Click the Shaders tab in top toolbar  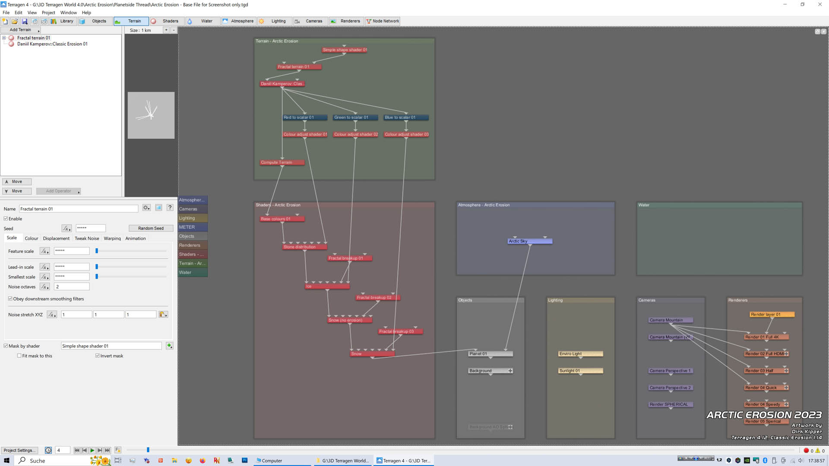[170, 21]
